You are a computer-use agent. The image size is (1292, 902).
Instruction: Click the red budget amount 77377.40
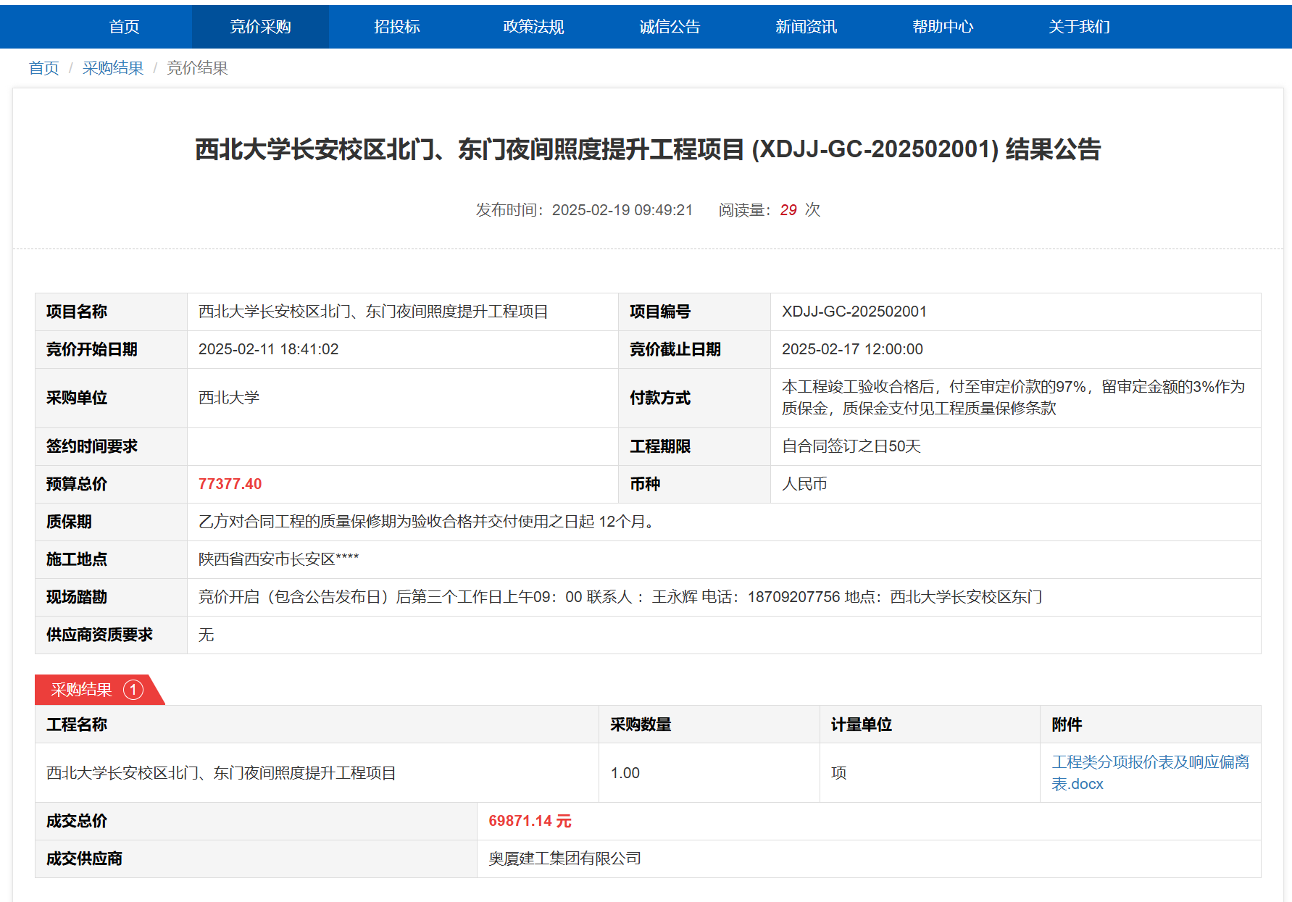(230, 484)
